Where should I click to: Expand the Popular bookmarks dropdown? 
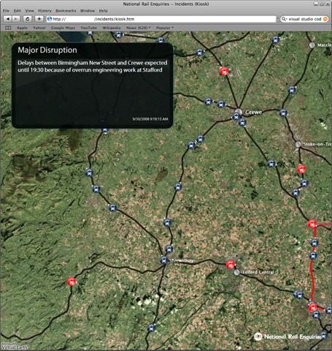(165, 28)
